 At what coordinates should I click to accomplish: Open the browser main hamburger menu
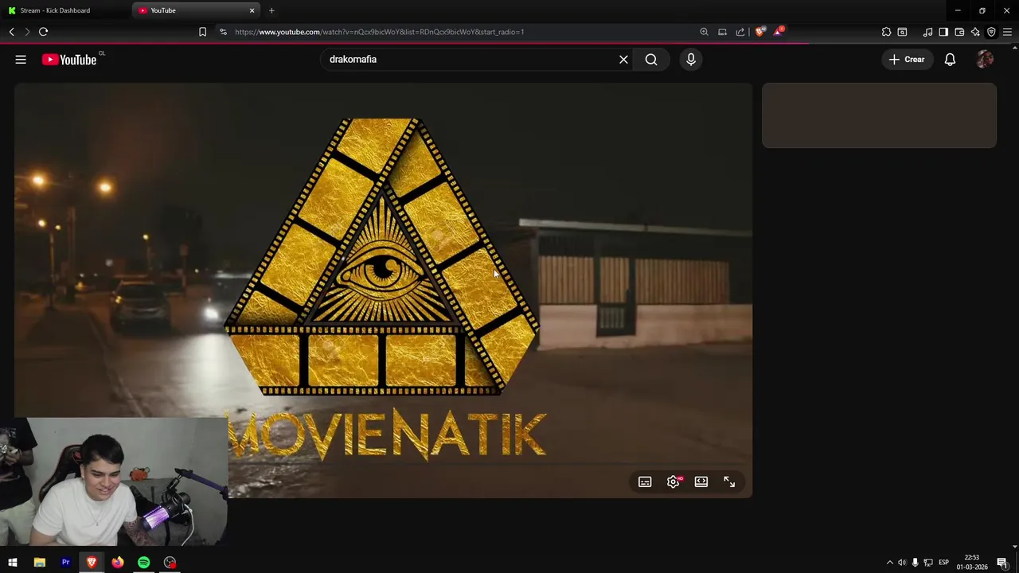click(x=1007, y=32)
